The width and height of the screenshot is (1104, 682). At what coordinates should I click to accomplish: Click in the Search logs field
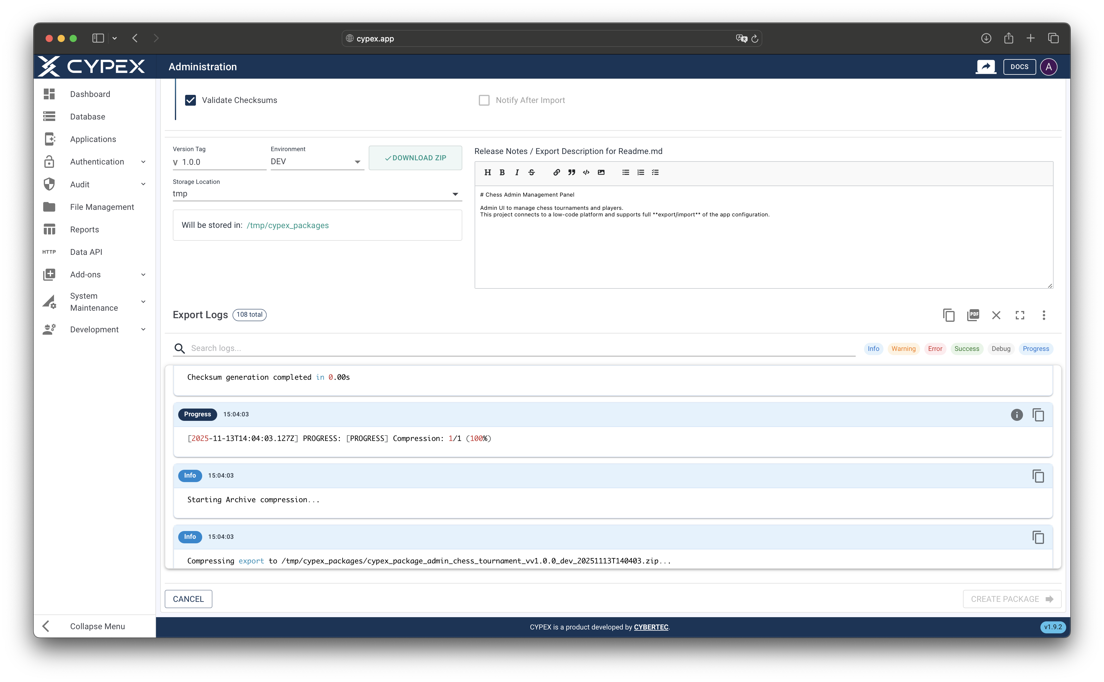[x=316, y=348]
